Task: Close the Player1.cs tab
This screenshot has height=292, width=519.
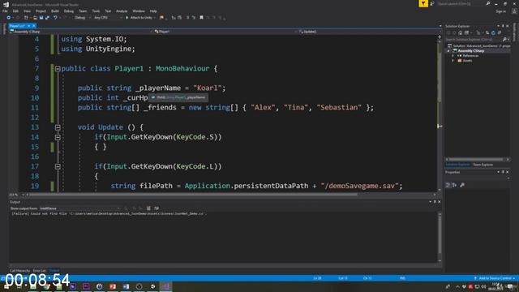Action: (x=34, y=26)
